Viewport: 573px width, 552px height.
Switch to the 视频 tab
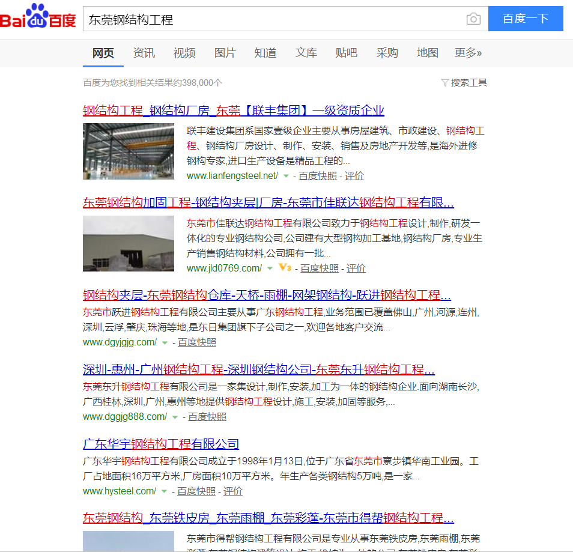(184, 53)
